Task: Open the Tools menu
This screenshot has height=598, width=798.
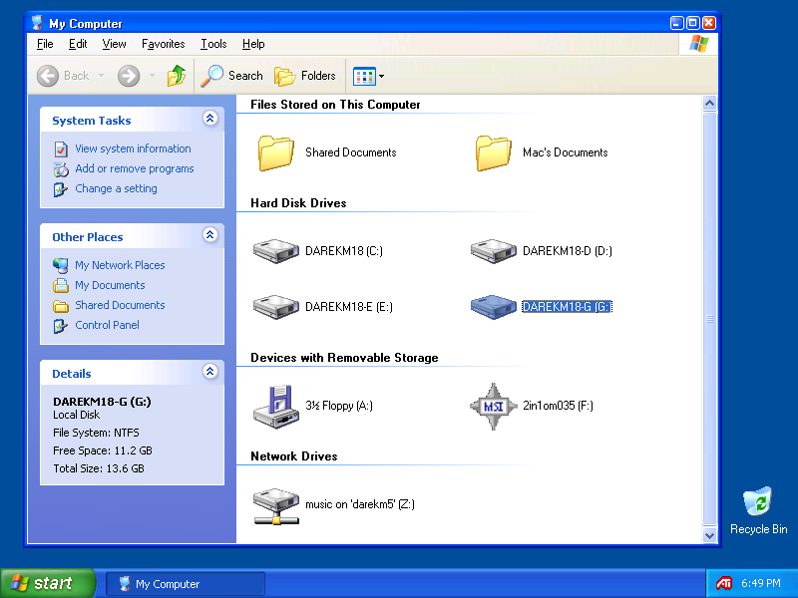Action: (213, 44)
